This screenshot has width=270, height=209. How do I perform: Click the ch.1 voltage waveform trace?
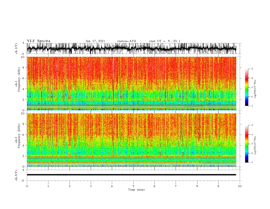pyautogui.click(x=131, y=48)
